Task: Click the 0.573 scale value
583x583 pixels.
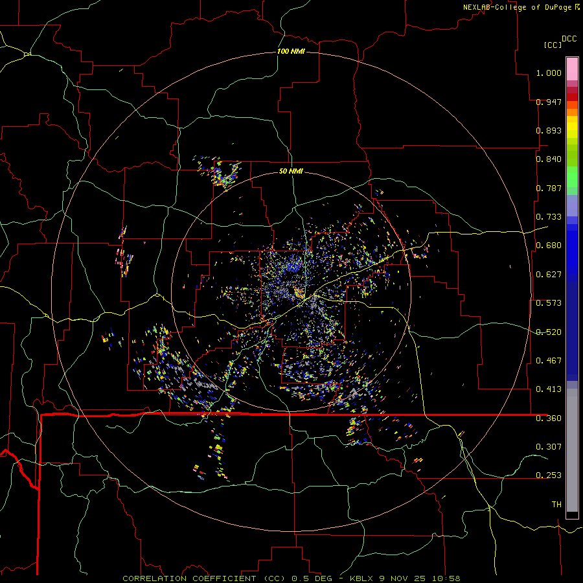Action: (x=549, y=303)
